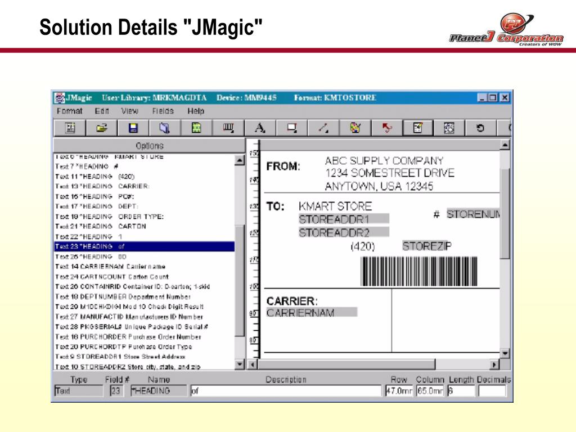Select list row "Text 16 PURCHORDER Purchase Order Number"
Viewport: 576px width, 432px height.
click(145, 336)
